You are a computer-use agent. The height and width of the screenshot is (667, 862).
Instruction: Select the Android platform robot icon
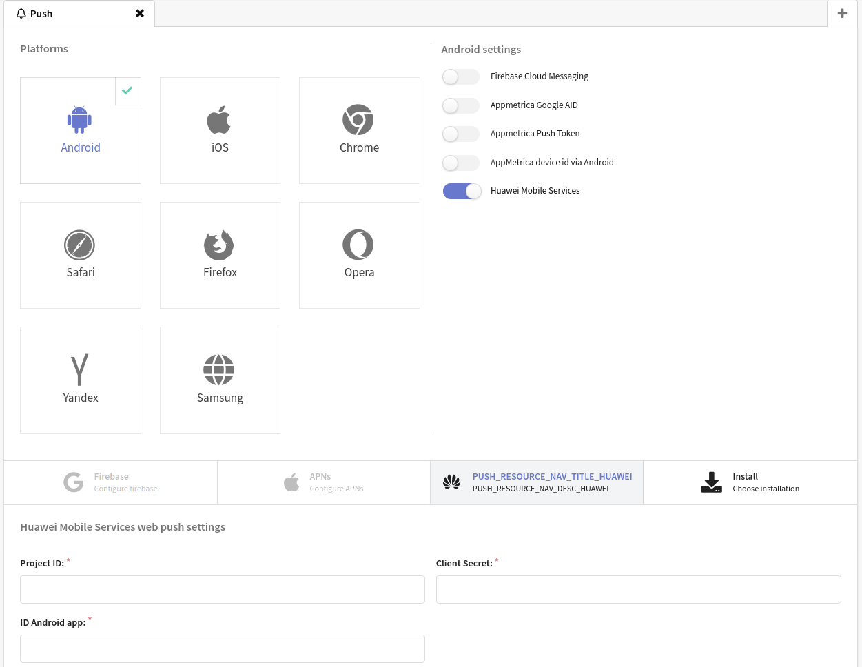pos(80,120)
